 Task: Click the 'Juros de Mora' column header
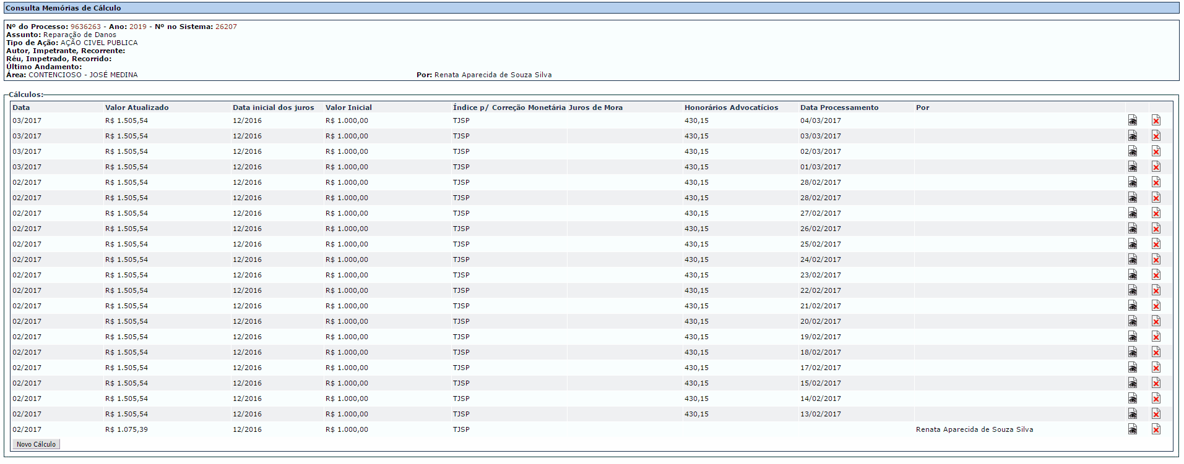[x=595, y=108]
